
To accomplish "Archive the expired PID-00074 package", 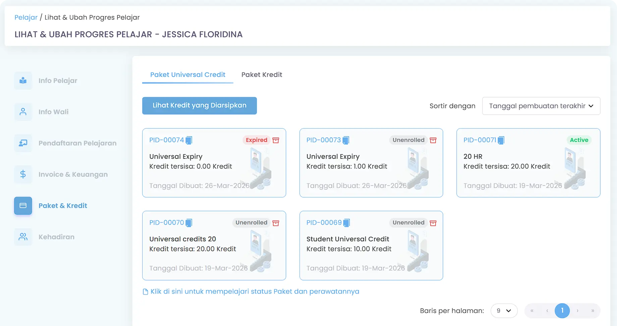I will (x=276, y=140).
